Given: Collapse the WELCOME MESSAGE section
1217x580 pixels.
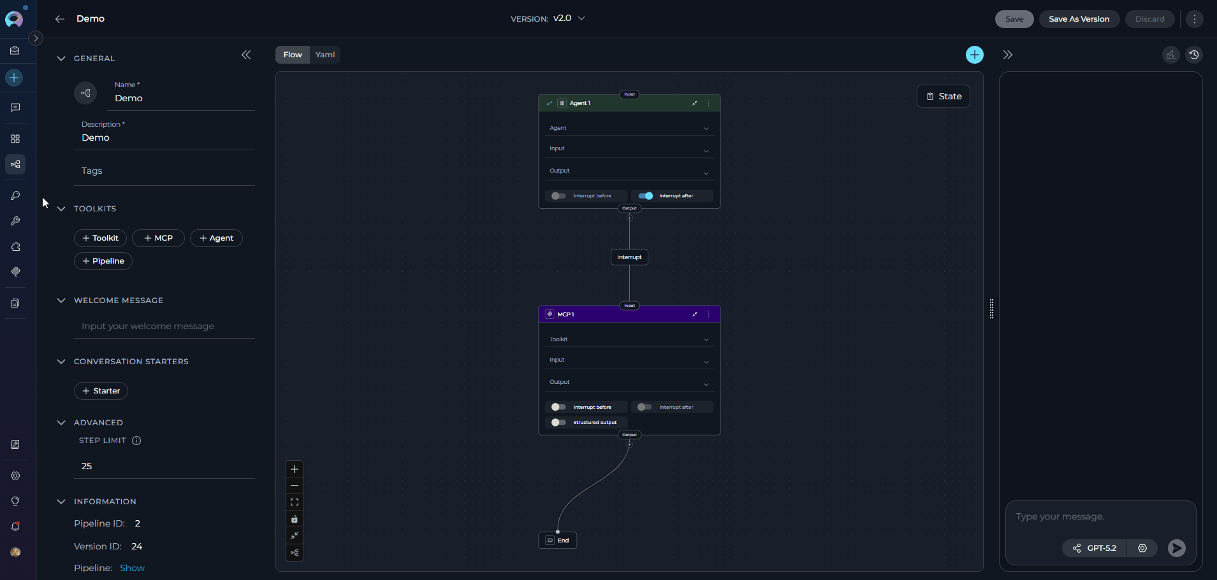Looking at the screenshot, I should (x=61, y=300).
